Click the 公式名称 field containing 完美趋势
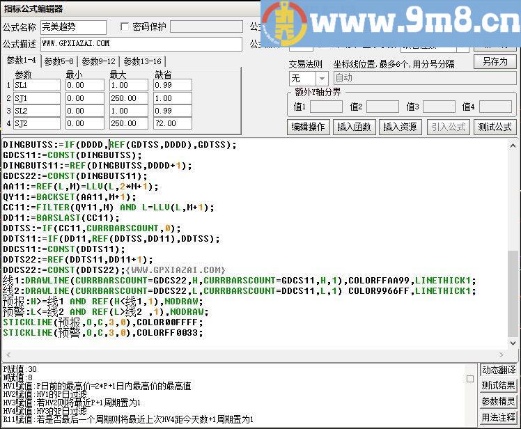 (x=73, y=27)
